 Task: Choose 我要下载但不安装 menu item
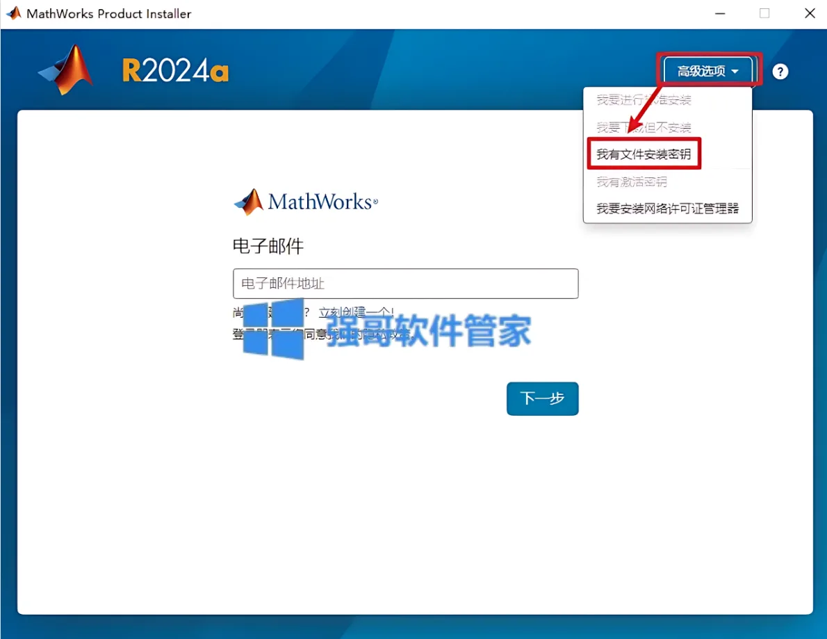(x=644, y=127)
